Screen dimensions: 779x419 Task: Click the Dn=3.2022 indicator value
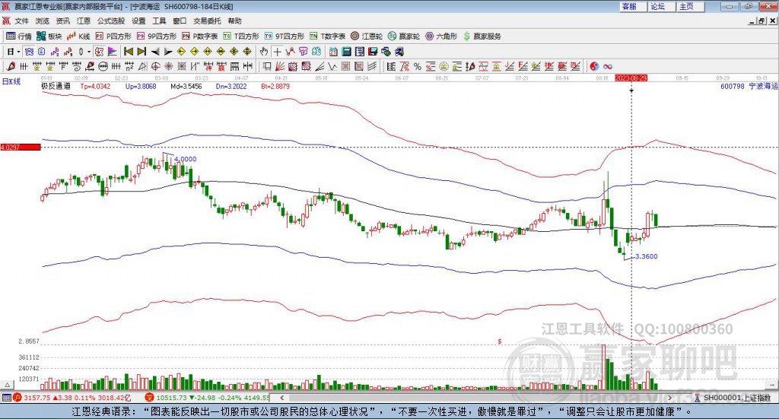click(x=231, y=86)
